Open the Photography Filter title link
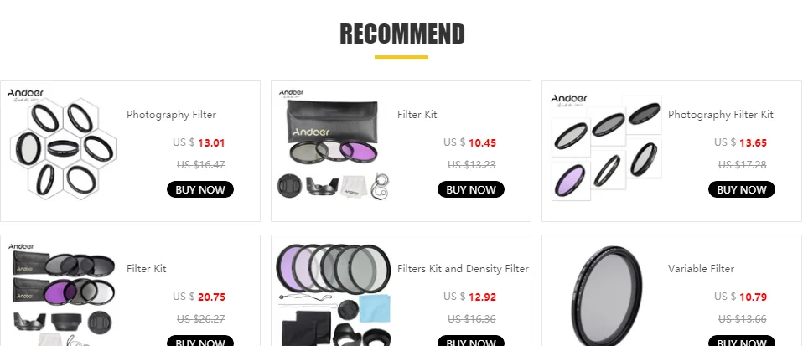 [x=172, y=115]
